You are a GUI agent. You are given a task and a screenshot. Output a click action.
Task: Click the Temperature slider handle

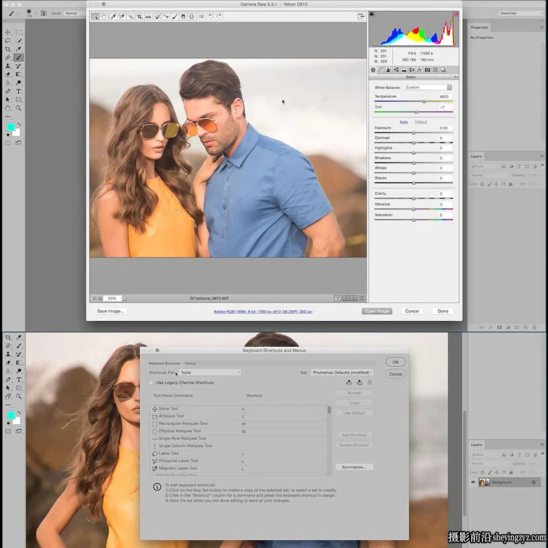[424, 101]
